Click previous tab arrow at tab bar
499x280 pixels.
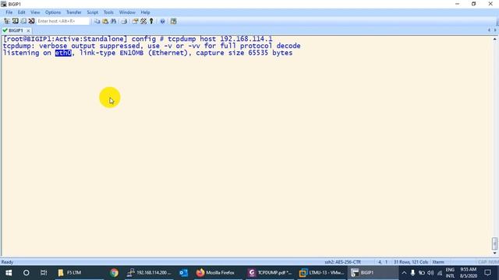[489, 30]
